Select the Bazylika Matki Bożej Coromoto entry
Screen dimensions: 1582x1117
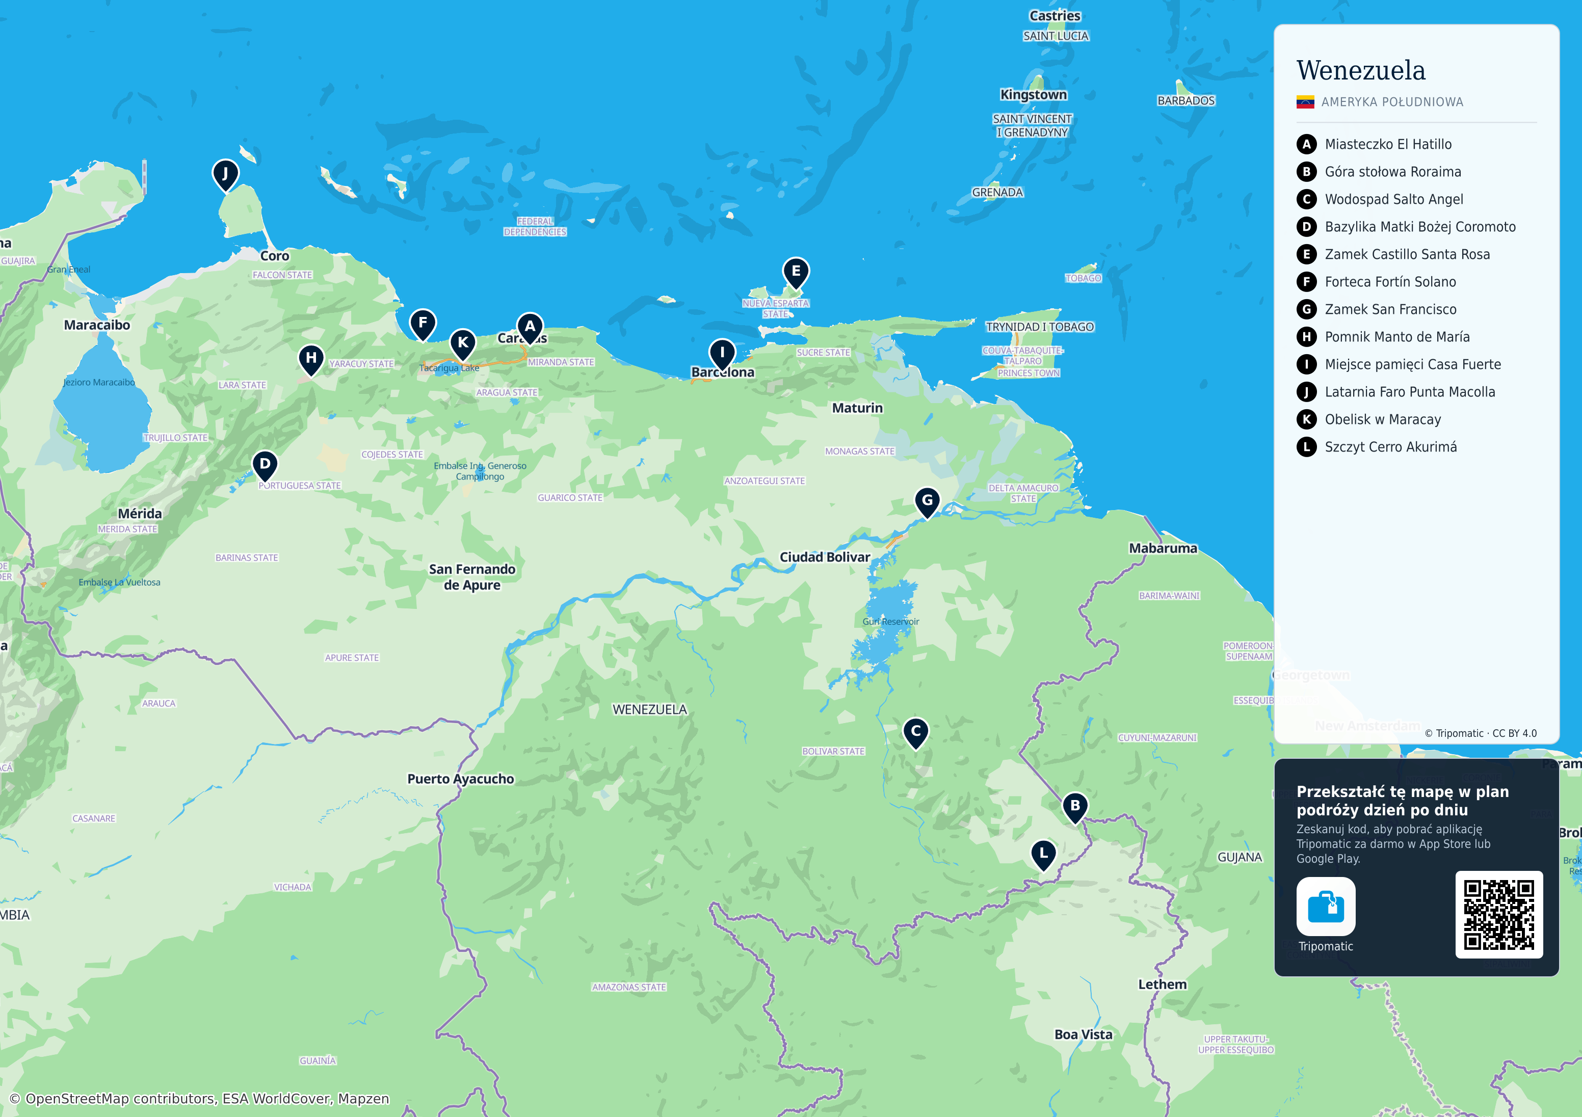coord(1420,227)
